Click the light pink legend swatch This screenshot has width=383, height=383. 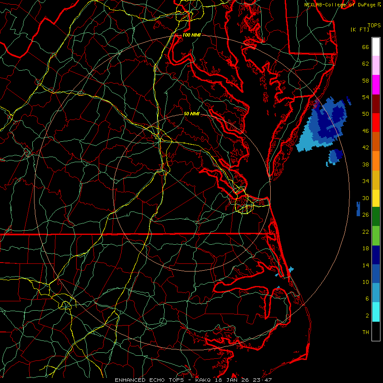pos(376,66)
